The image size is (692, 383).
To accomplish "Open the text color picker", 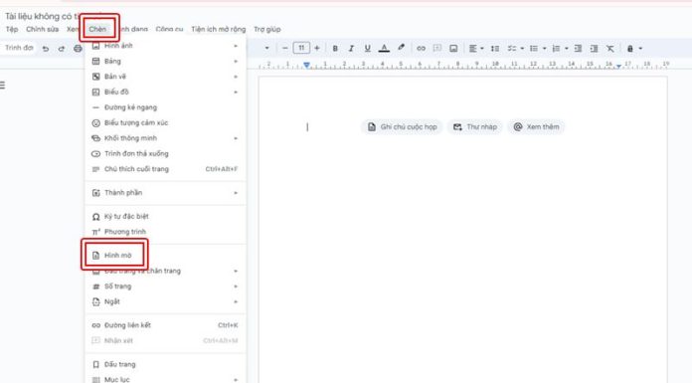I will 384,49.
